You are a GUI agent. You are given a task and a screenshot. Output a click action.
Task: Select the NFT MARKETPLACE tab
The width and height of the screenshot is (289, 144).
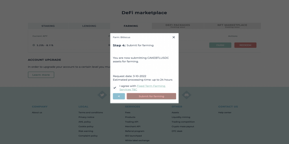pyautogui.click(x=232, y=26)
